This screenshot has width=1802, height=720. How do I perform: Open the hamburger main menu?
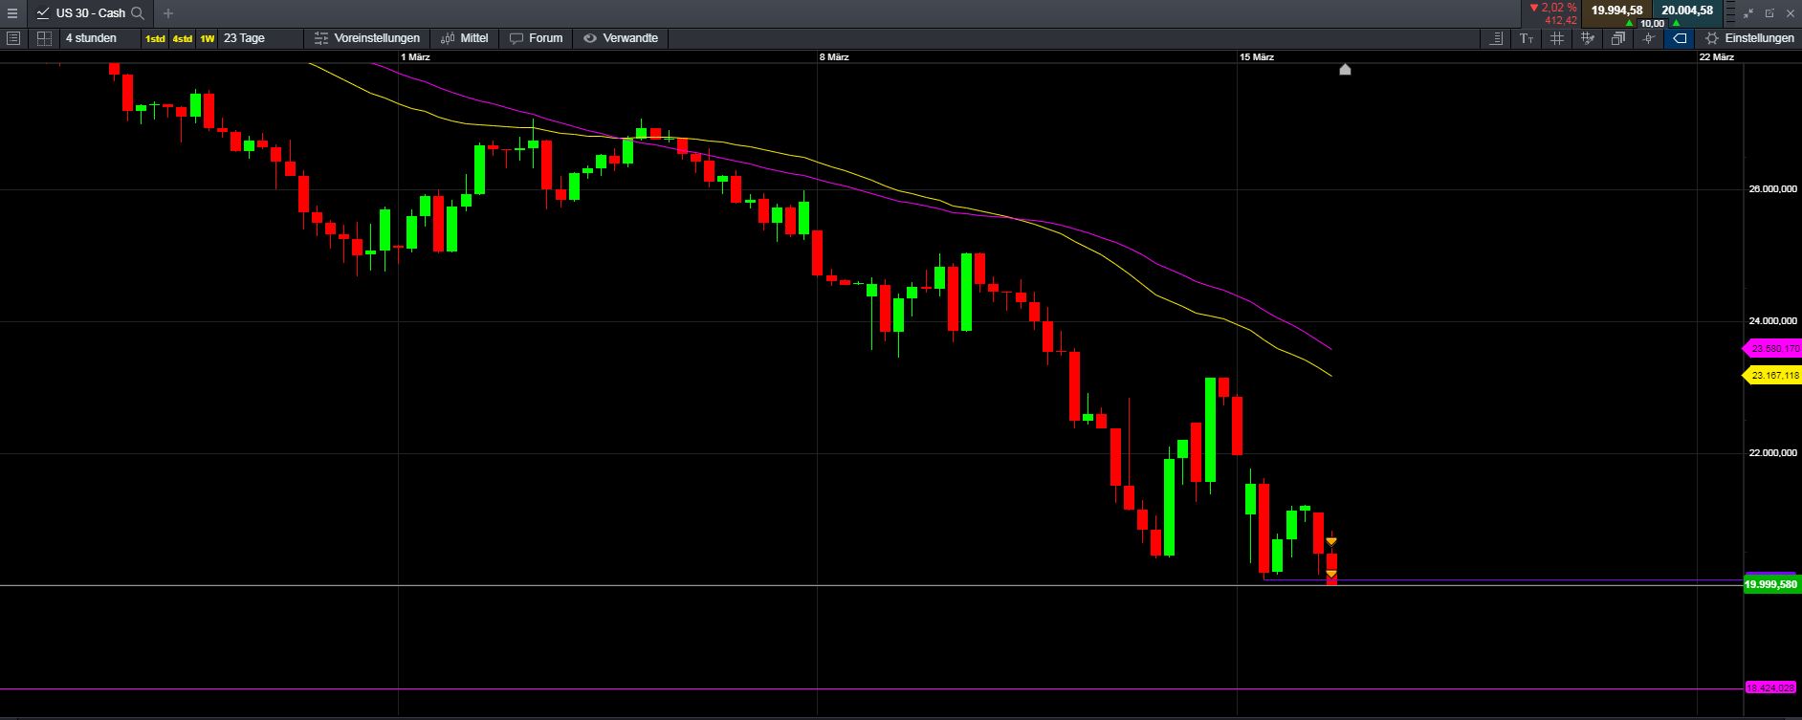click(x=11, y=13)
